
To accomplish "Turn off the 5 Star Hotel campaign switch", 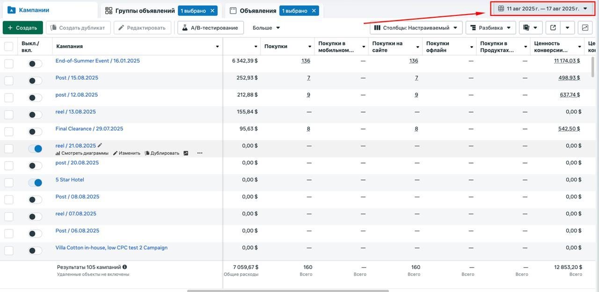I will point(35,183).
